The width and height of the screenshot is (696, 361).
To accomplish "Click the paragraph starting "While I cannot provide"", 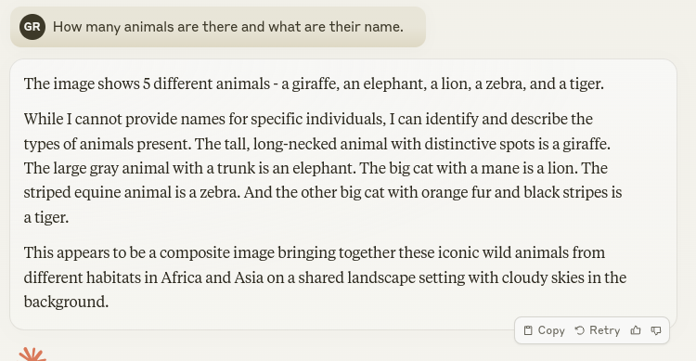I will coord(323,168).
